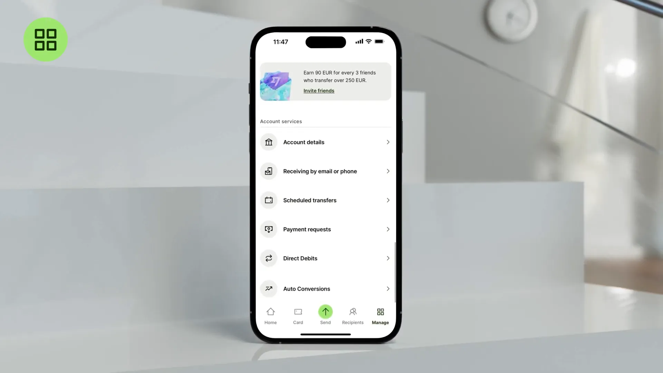The height and width of the screenshot is (373, 663).
Task: Open the Auto Conversions section
Action: point(325,288)
